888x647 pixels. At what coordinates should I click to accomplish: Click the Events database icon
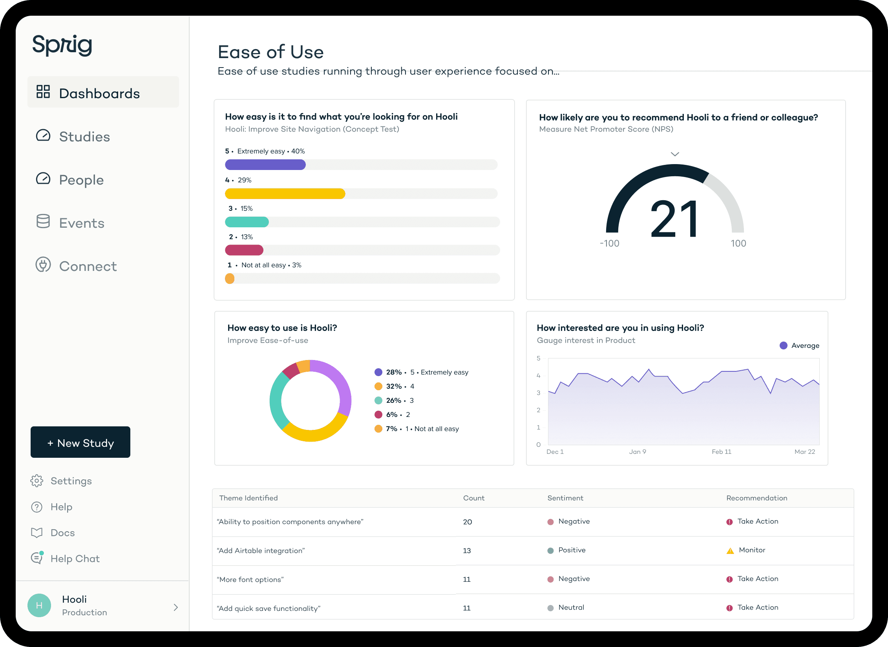(43, 221)
